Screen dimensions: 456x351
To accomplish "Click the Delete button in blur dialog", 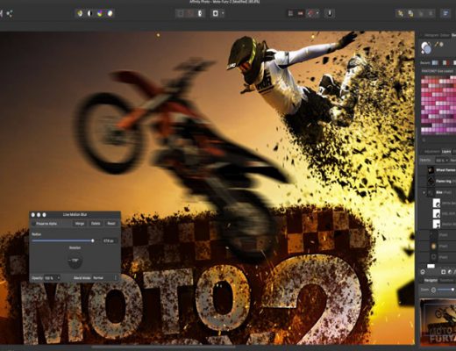I will click(x=96, y=224).
